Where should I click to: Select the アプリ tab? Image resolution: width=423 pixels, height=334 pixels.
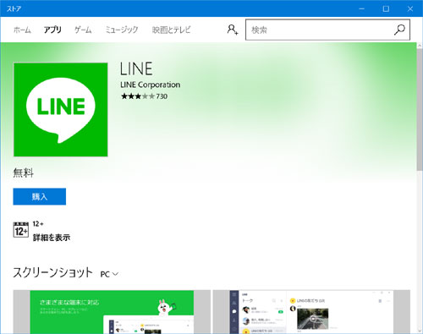[52, 30]
